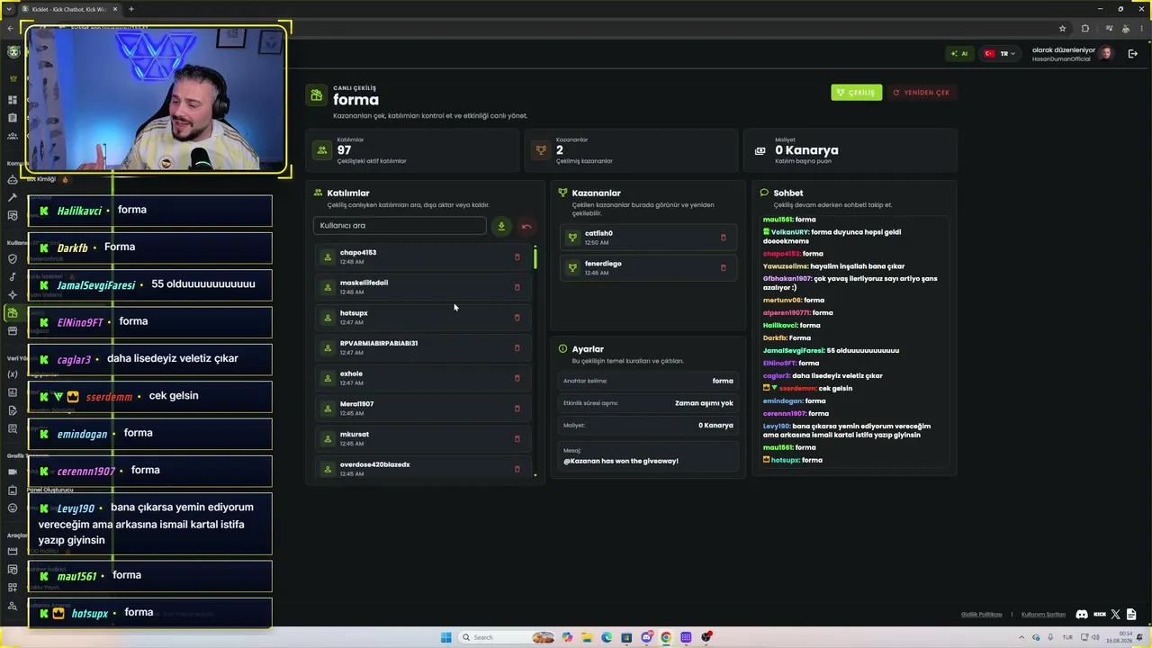1152x648 pixels.
Task: Delete the exhole participant entry
Action: click(517, 378)
